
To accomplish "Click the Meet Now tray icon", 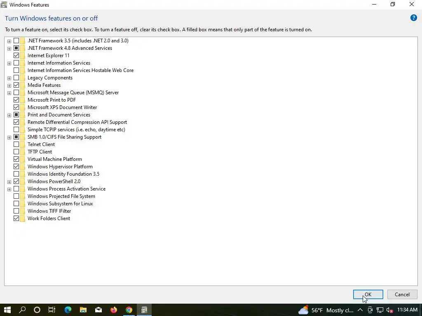I will [370, 310].
